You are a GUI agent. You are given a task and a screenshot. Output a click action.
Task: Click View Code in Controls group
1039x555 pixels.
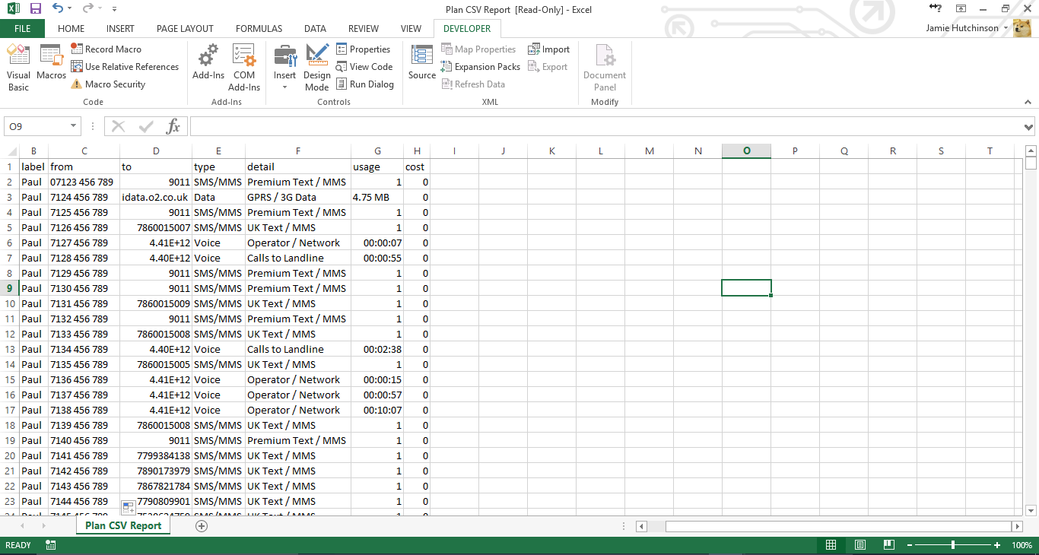364,67
